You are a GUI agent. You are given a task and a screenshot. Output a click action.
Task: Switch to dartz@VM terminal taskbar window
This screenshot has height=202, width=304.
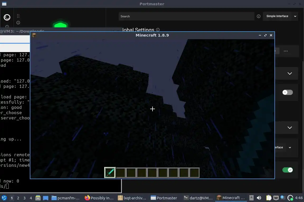click(198, 198)
